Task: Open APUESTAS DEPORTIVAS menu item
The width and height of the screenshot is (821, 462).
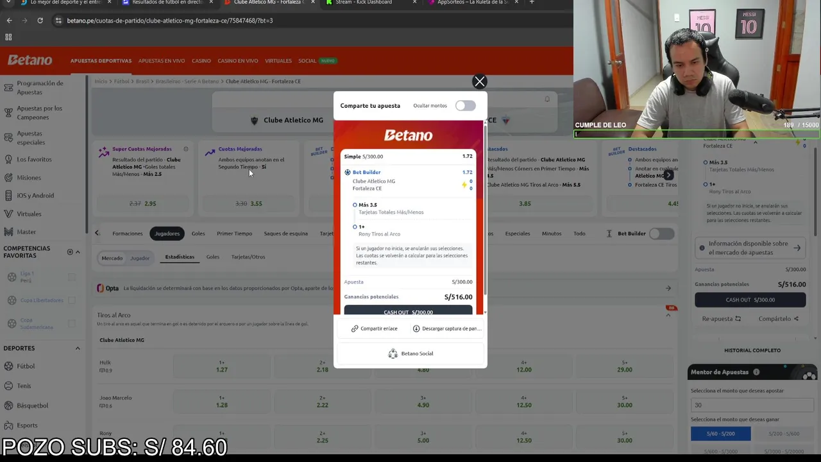Action: click(x=101, y=61)
